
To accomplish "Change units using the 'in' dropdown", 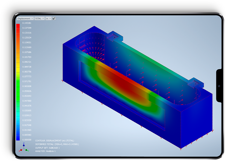I will [x=48, y=18].
